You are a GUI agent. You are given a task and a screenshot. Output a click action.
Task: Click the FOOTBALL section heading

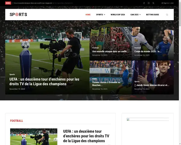(17, 121)
